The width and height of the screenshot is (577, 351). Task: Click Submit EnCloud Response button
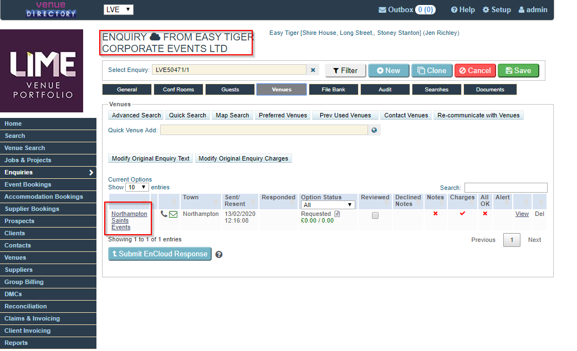coord(160,254)
